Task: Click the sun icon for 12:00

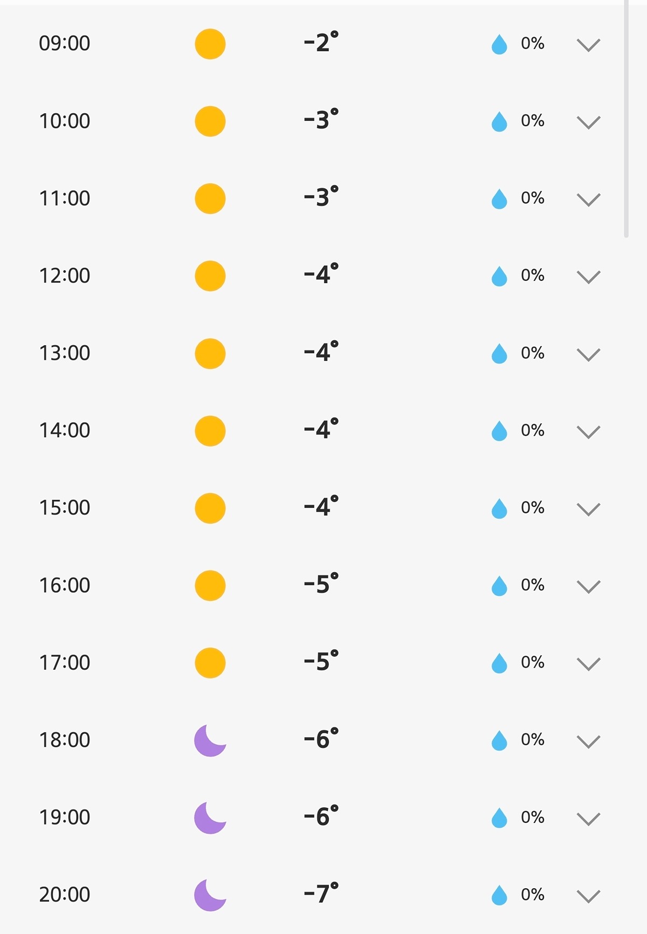Action: 210,276
